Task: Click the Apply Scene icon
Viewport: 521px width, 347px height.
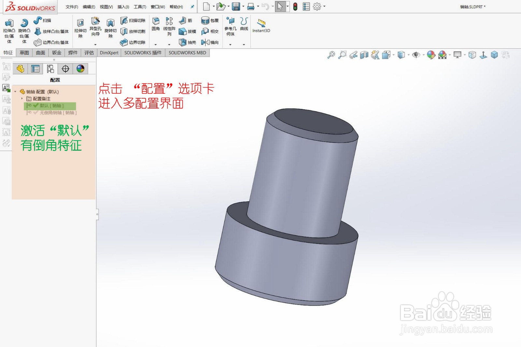Action: click(x=442, y=55)
